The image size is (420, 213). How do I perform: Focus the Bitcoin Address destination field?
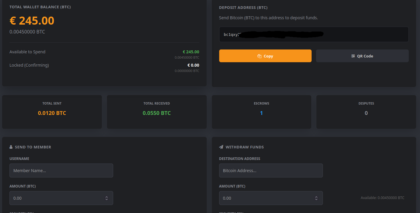pyautogui.click(x=271, y=171)
